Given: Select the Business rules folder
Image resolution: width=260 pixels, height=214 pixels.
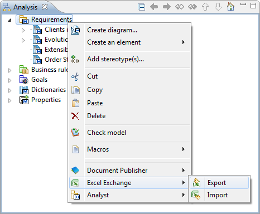Looking at the screenshot, I should pyautogui.click(x=49, y=70).
